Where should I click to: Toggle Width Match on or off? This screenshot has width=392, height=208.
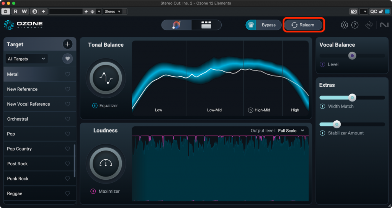pos(322,106)
